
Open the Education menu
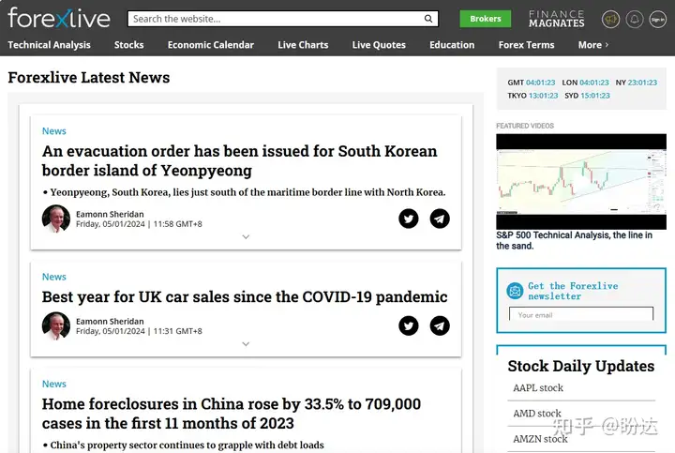452,45
